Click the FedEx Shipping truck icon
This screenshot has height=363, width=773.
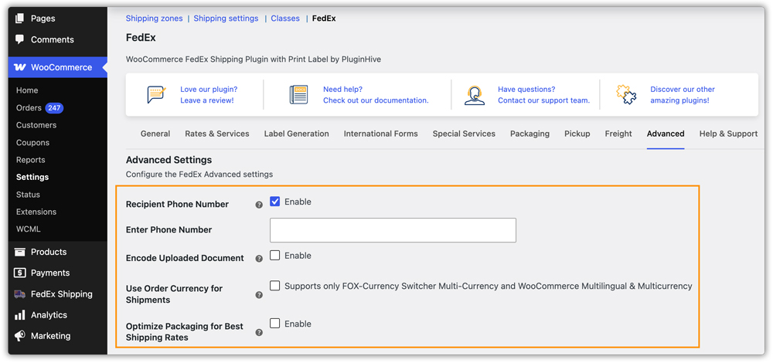pos(20,294)
